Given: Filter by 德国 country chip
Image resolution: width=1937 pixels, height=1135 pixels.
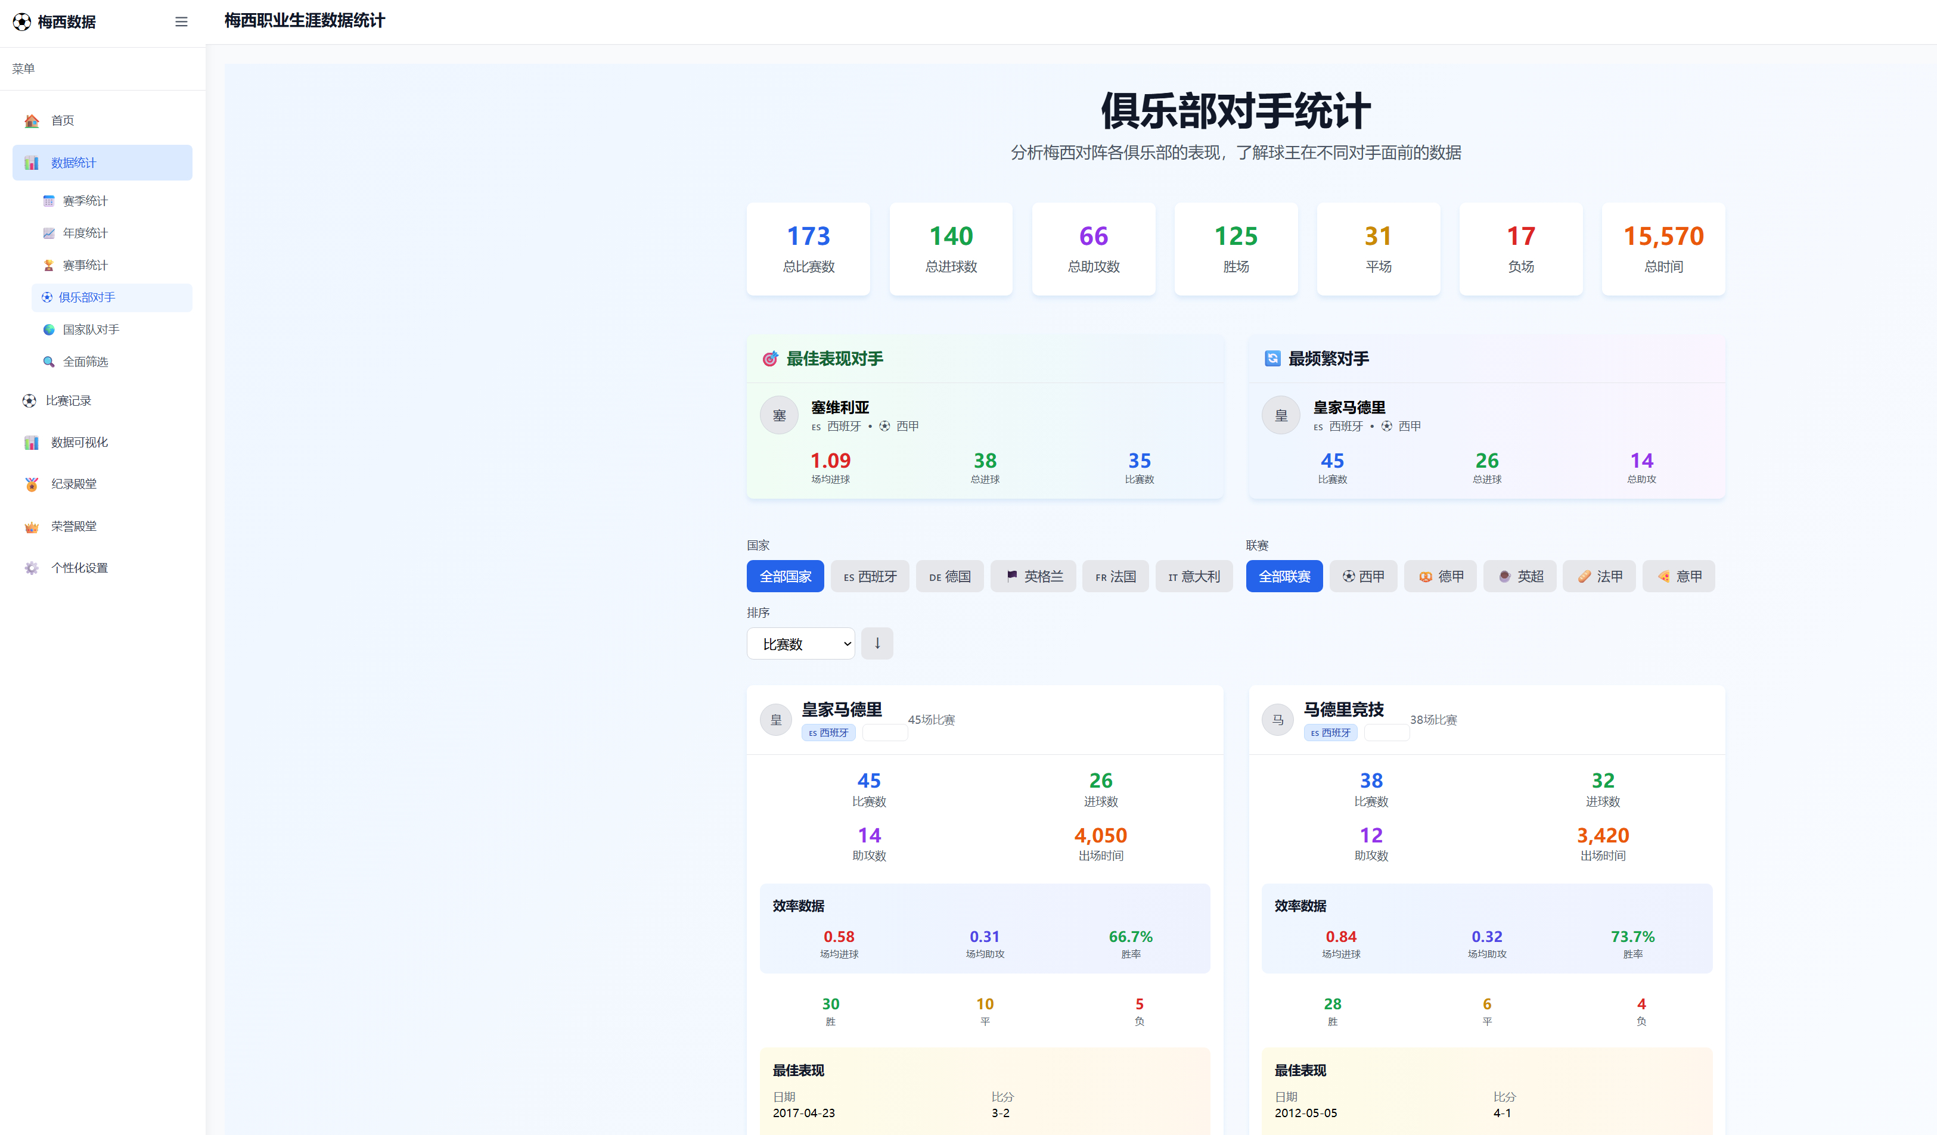Looking at the screenshot, I should click(x=949, y=576).
